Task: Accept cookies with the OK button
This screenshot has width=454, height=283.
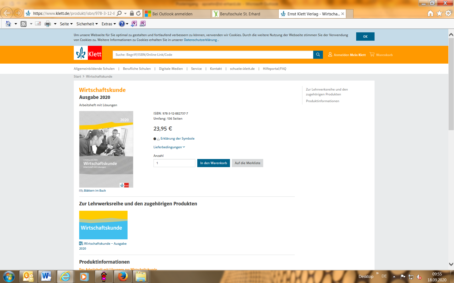Action: point(365,37)
